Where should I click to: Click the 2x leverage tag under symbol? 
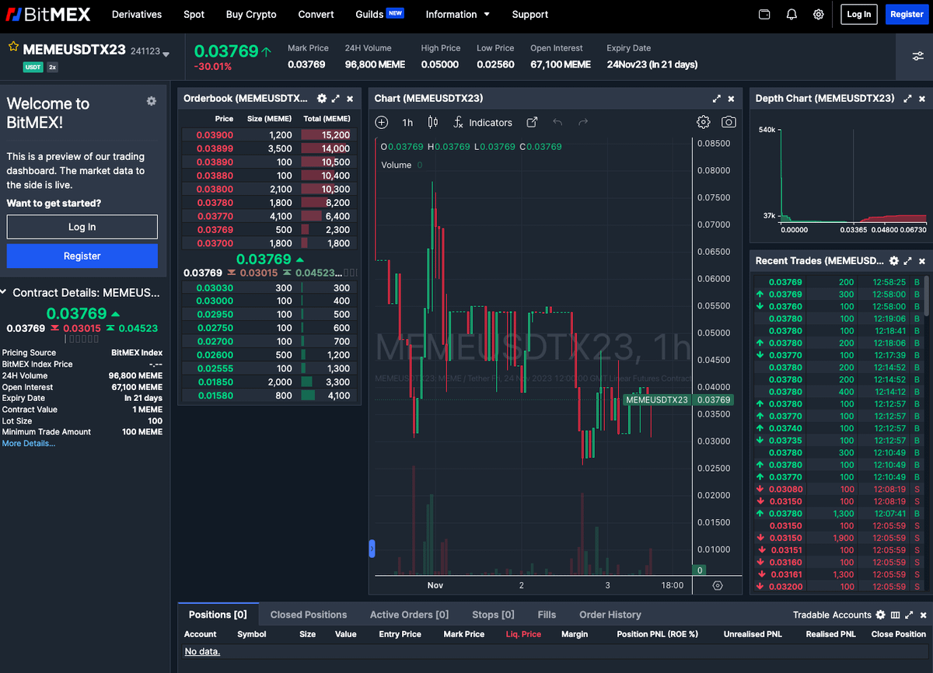53,68
